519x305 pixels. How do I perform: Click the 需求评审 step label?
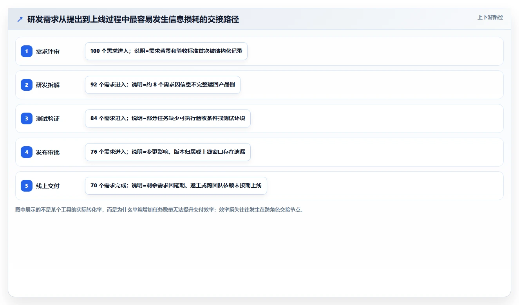48,51
